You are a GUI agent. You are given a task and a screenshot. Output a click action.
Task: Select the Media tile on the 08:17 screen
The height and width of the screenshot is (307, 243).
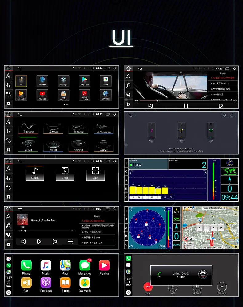(x=53, y=129)
